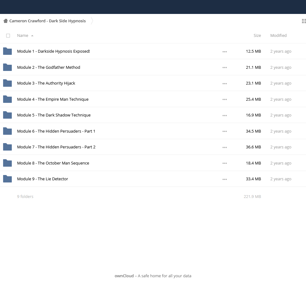This screenshot has width=306, height=285.
Task: Open folder icon for Module 2 - The Godfather Method
Action: [x=7, y=67]
